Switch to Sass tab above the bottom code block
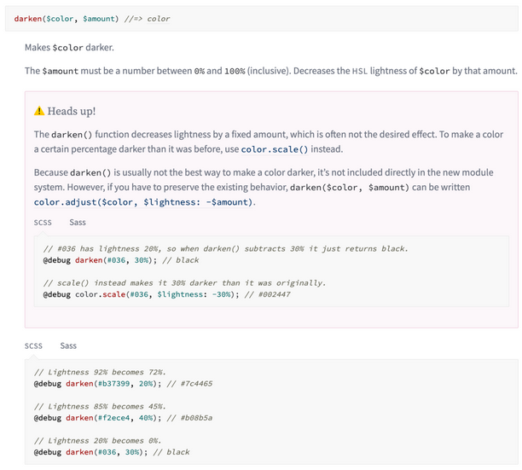The image size is (522, 470). [68, 345]
